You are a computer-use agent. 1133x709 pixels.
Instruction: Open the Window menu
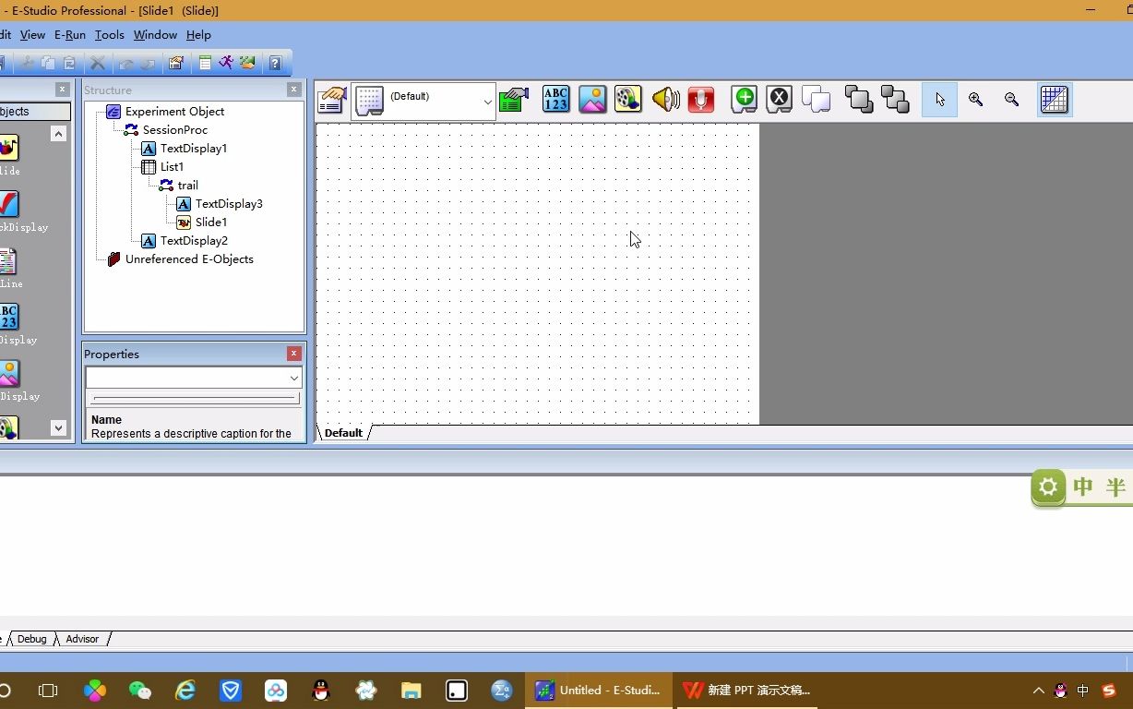coord(155,34)
